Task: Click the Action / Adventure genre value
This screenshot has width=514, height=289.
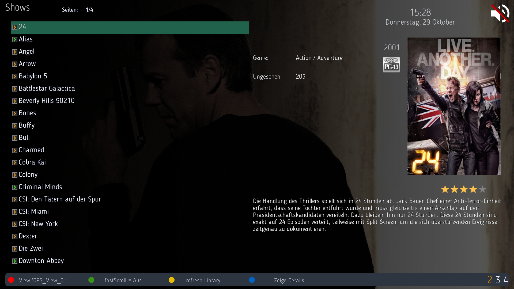Action: pyautogui.click(x=319, y=58)
